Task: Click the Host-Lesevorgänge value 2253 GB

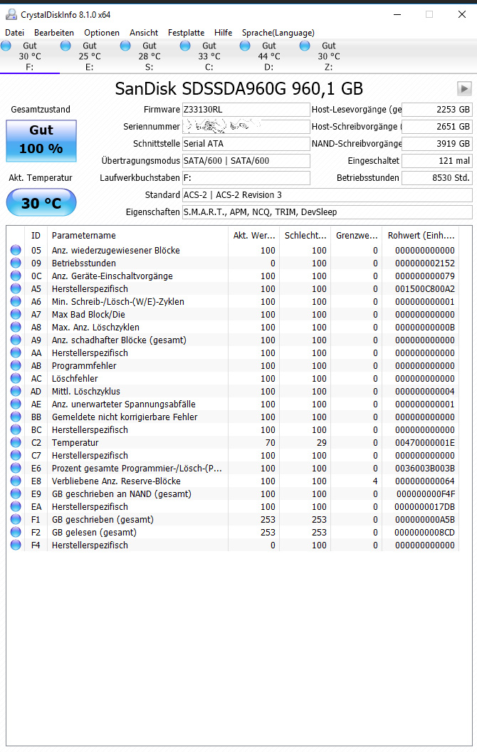Action: point(436,110)
